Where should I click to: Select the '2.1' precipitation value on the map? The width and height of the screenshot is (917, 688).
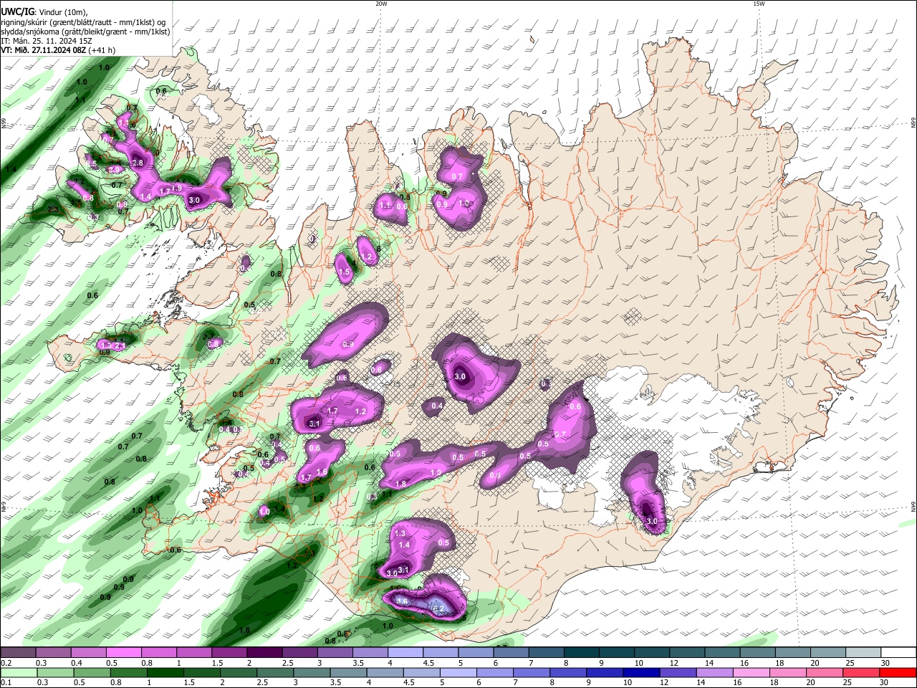(x=120, y=346)
